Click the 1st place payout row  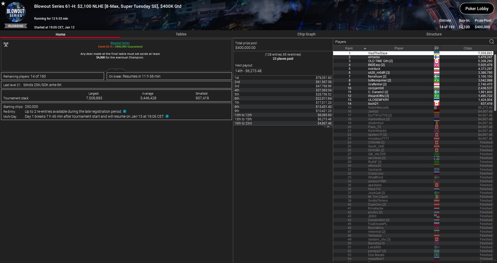click(283, 78)
